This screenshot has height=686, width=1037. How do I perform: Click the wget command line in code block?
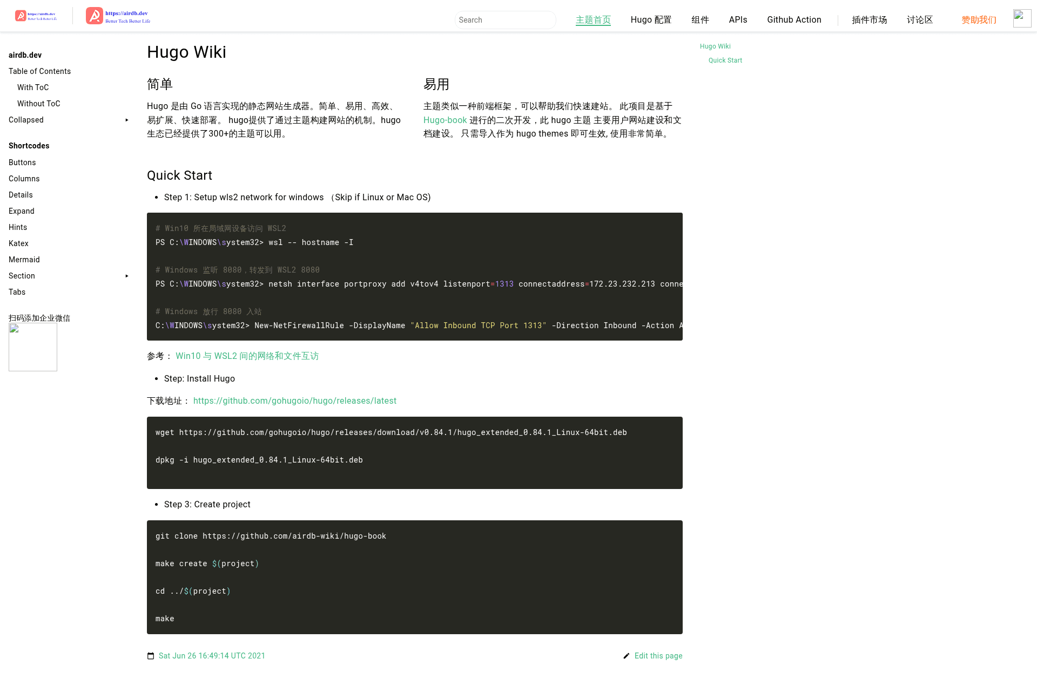(x=391, y=432)
